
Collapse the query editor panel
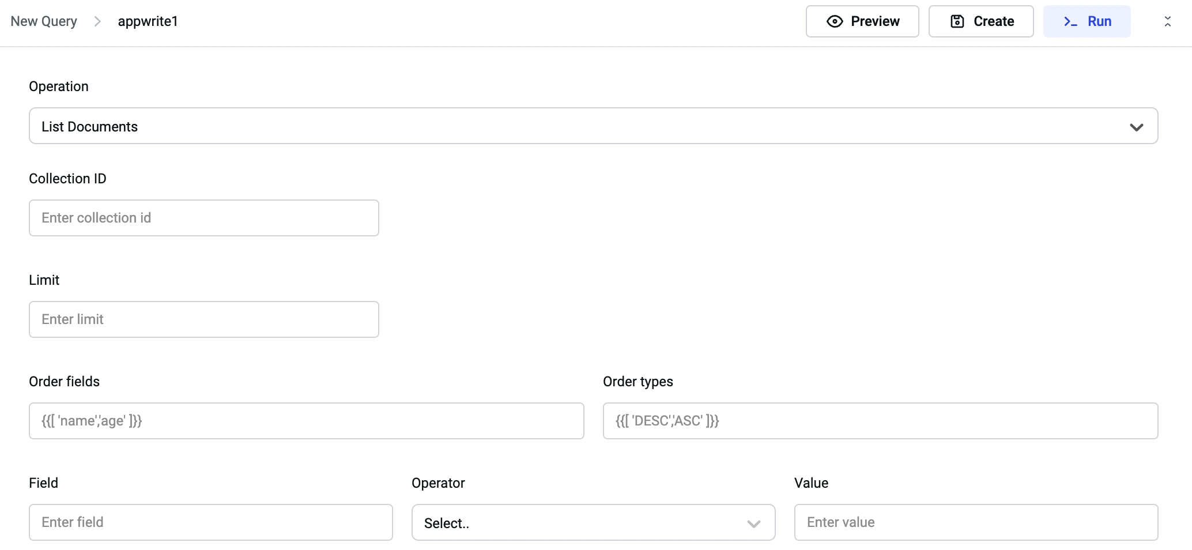click(x=1167, y=21)
